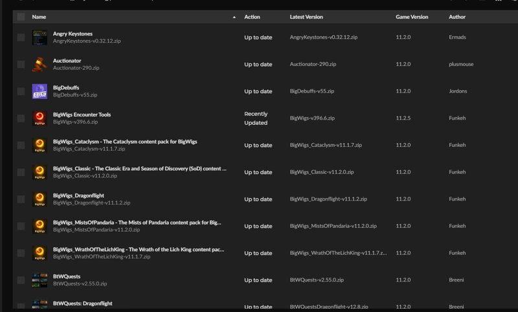This screenshot has width=518, height=312.
Task: Click Recently Updated for BigWigs Encounter Tools
Action: 256,118
